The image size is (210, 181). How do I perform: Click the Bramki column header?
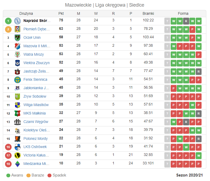point(148,13)
